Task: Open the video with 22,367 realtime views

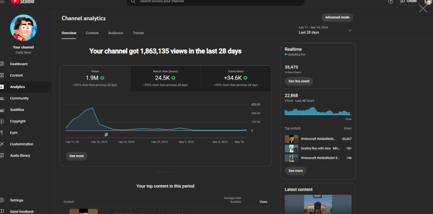Action: click(318, 139)
